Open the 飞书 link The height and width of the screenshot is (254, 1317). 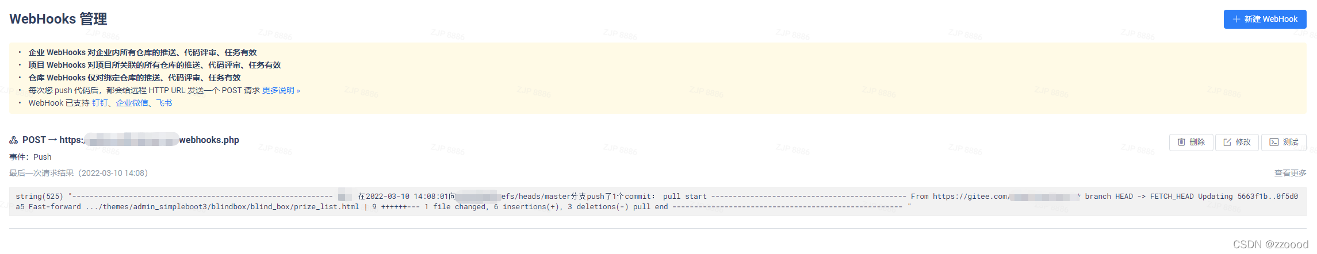(x=164, y=103)
